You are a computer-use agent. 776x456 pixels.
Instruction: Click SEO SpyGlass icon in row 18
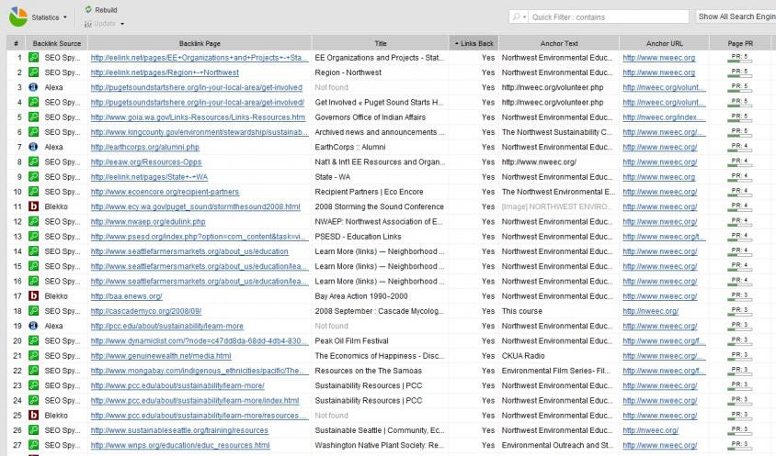click(33, 311)
